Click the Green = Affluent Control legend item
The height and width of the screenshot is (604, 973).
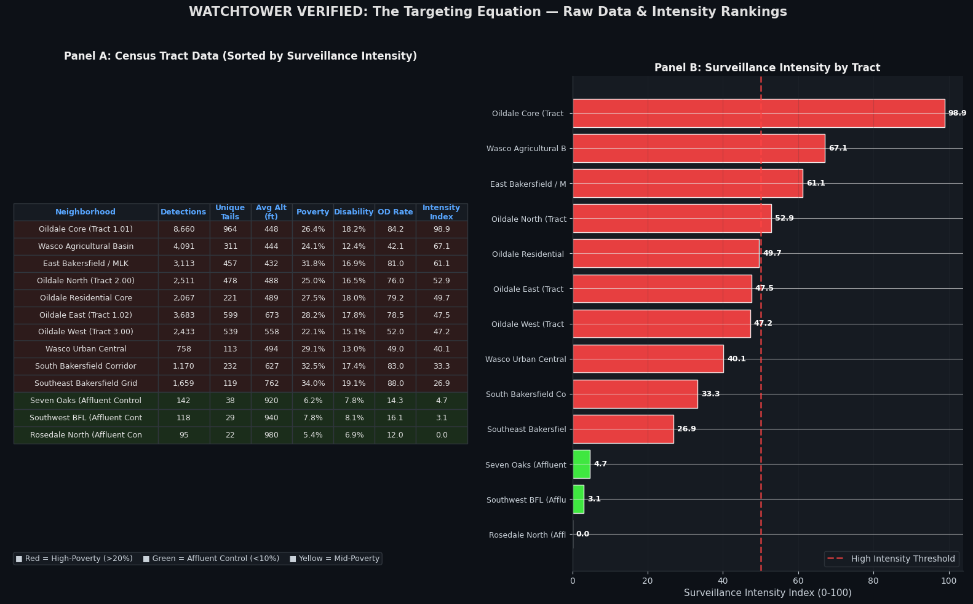211,559
